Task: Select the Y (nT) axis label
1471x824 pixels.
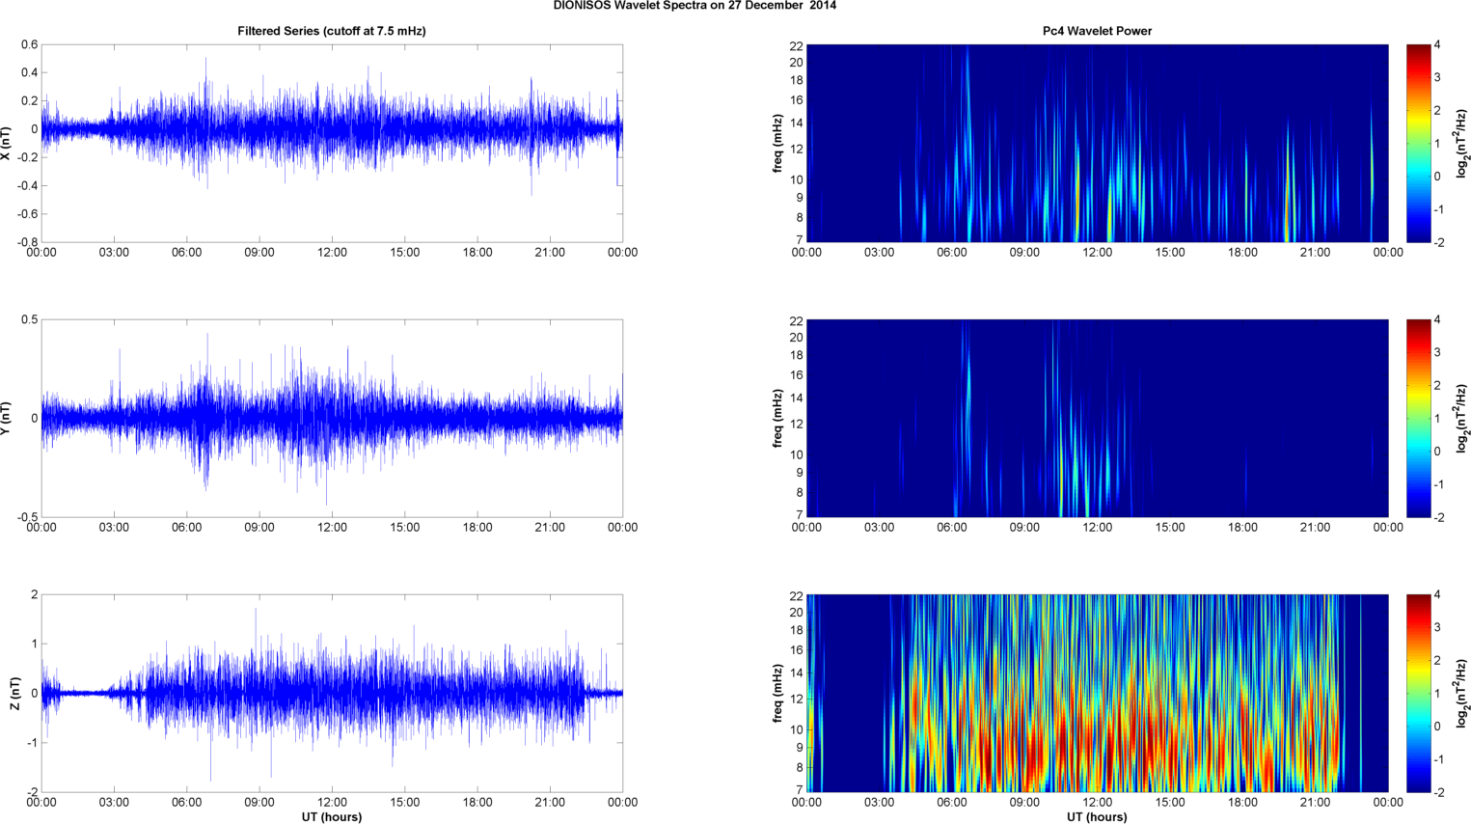Action: (x=7, y=418)
